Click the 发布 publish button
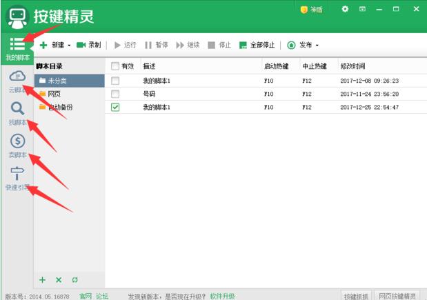Screen dimensions: 427x300 click(x=299, y=45)
